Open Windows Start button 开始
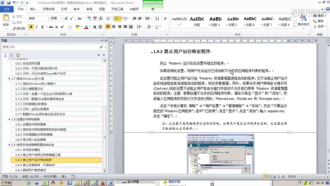The height and width of the screenshot is (186, 330). coord(6,183)
